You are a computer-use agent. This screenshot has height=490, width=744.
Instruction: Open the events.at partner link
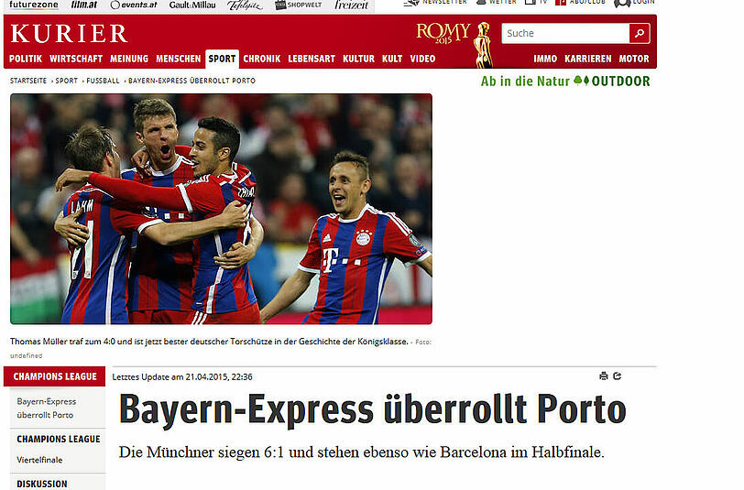pos(134,5)
